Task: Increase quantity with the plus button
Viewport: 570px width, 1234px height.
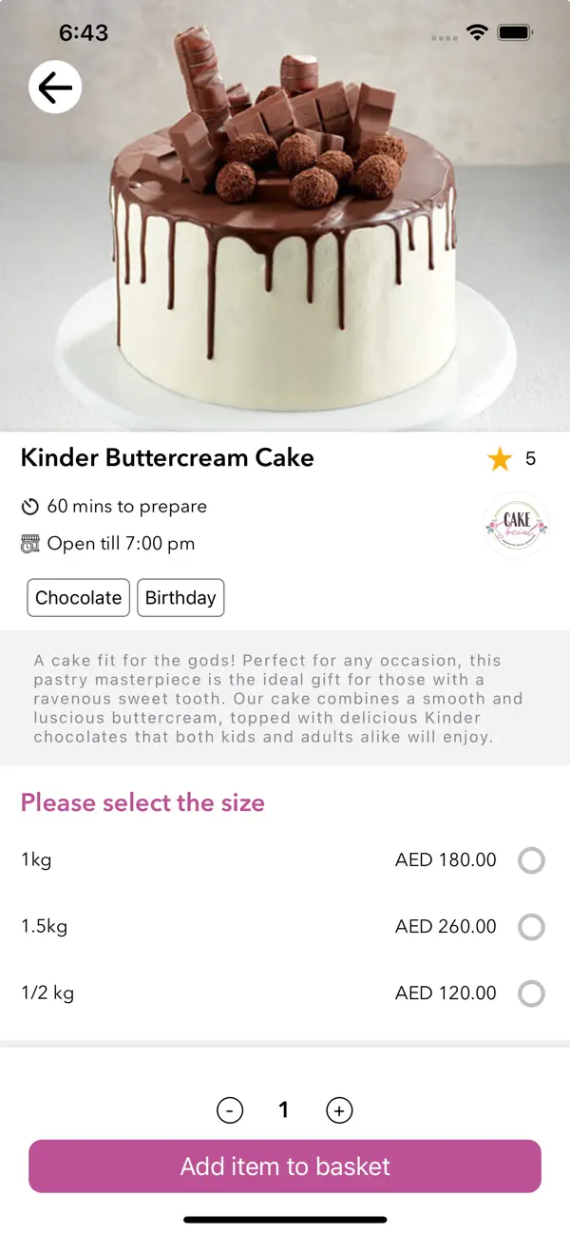Action: pos(339,1109)
